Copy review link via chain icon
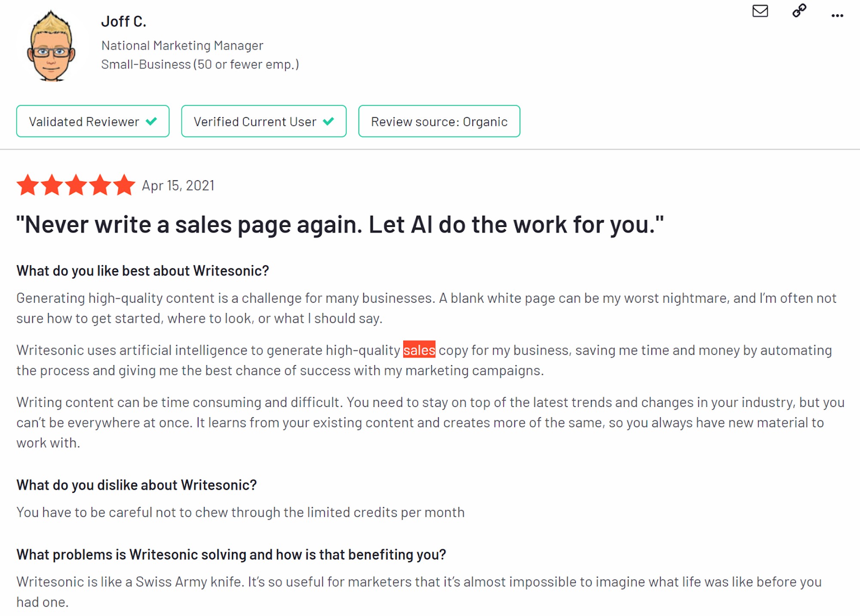The width and height of the screenshot is (860, 616). pyautogui.click(x=799, y=10)
